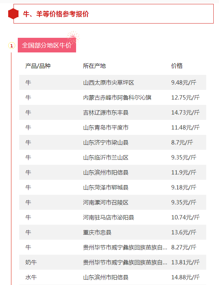The height and width of the screenshot is (285, 219).
Task: Select the 山西太原市尖草坪区 row location
Action: point(108,83)
